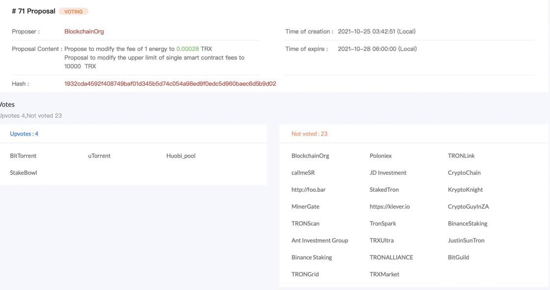This screenshot has height=290, width=550.
Task: Click JustinSunTron in the Not voted list
Action: [x=466, y=240]
